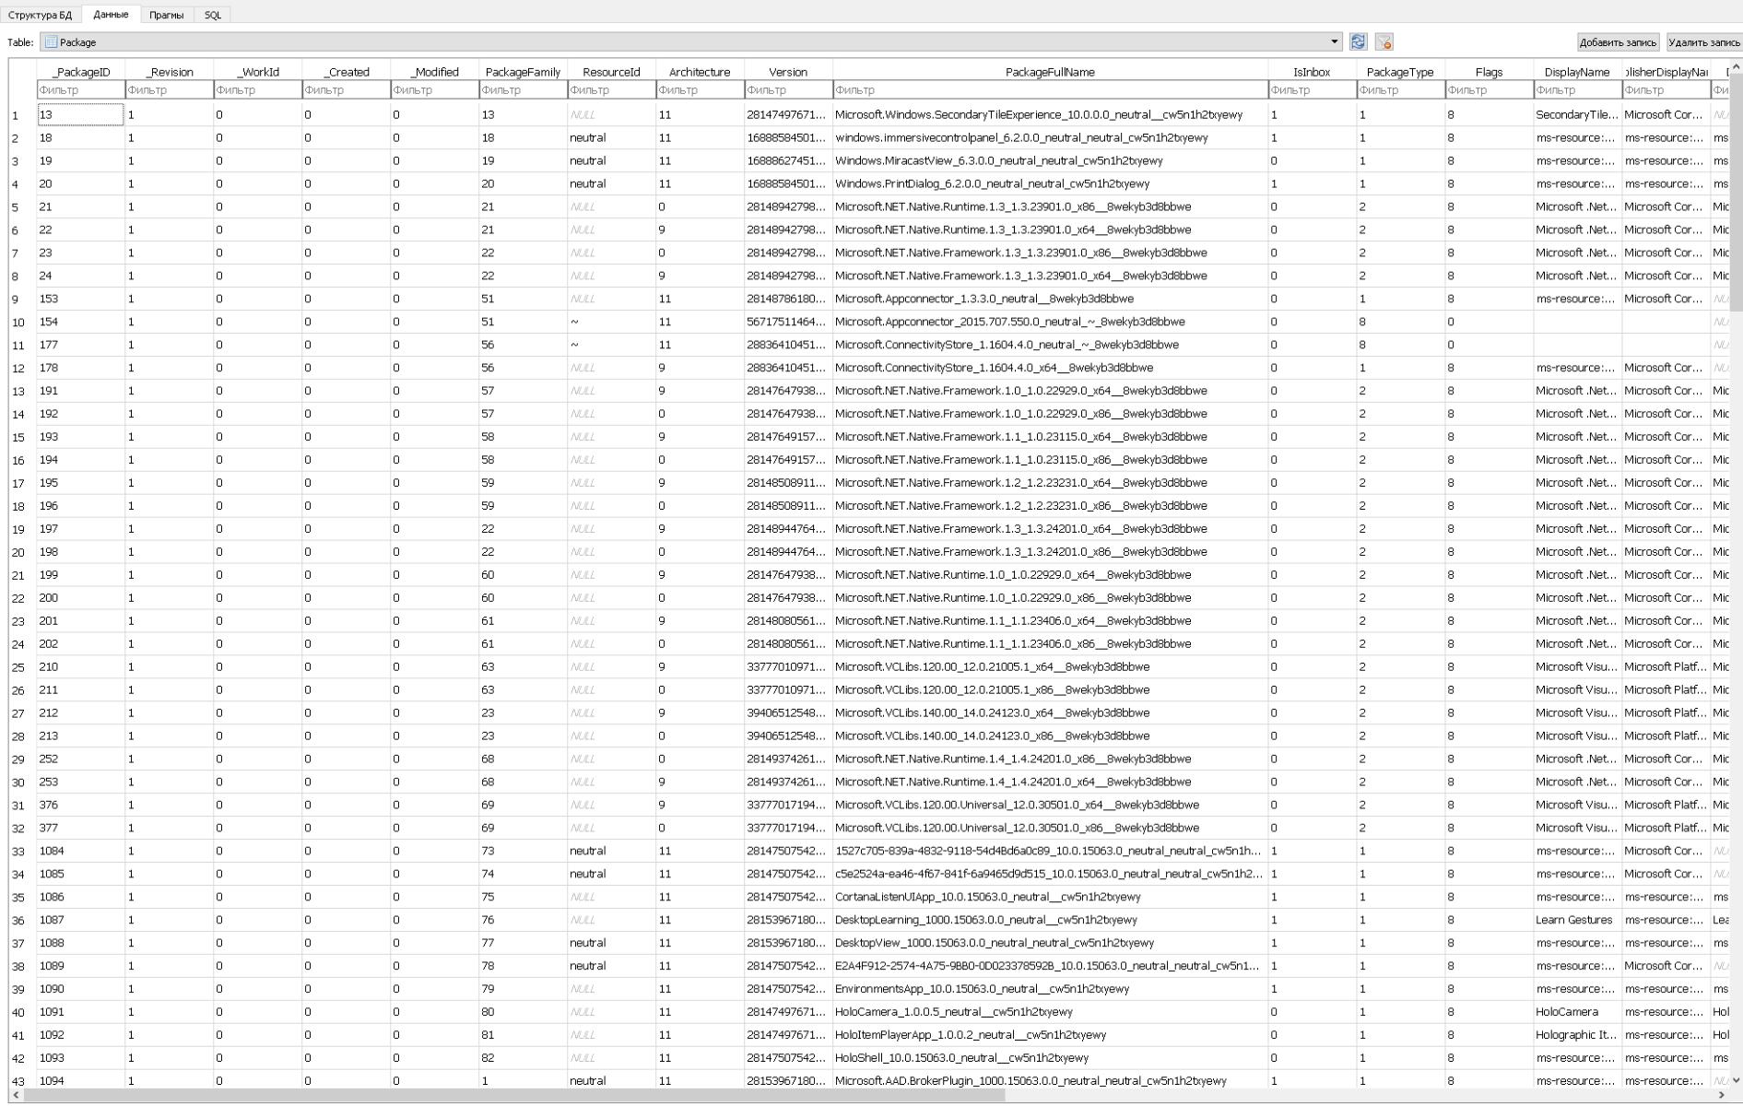Click the Добавить запись button
The width and height of the screenshot is (1743, 1106).
tap(1618, 42)
